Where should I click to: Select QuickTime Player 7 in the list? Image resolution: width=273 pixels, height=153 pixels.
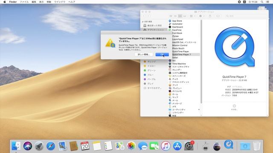click(x=181, y=54)
